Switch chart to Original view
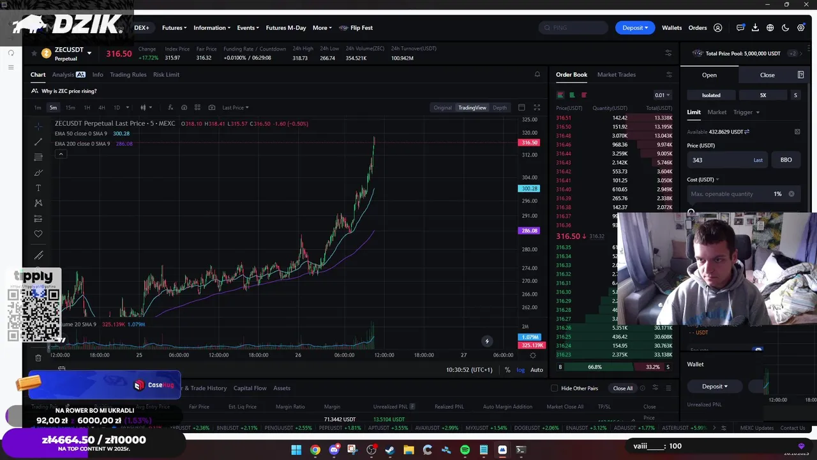 [442, 108]
